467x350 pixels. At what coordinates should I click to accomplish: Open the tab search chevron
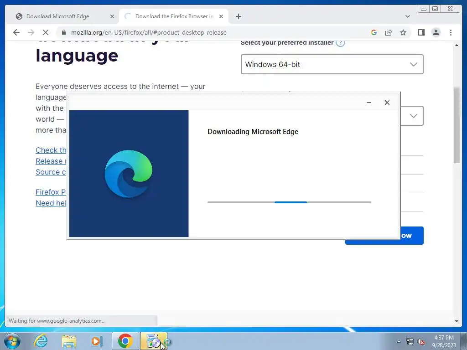pyautogui.click(x=407, y=16)
